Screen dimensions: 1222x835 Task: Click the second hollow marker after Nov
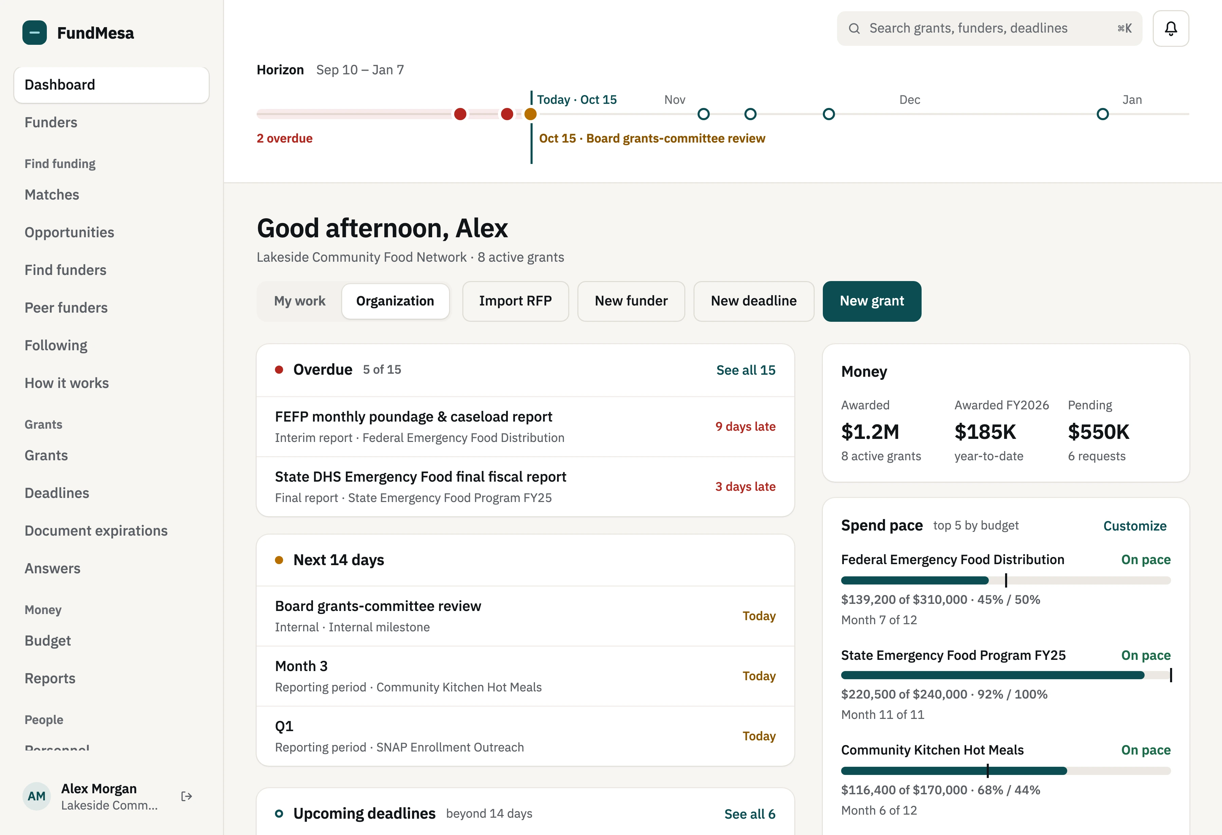point(750,114)
